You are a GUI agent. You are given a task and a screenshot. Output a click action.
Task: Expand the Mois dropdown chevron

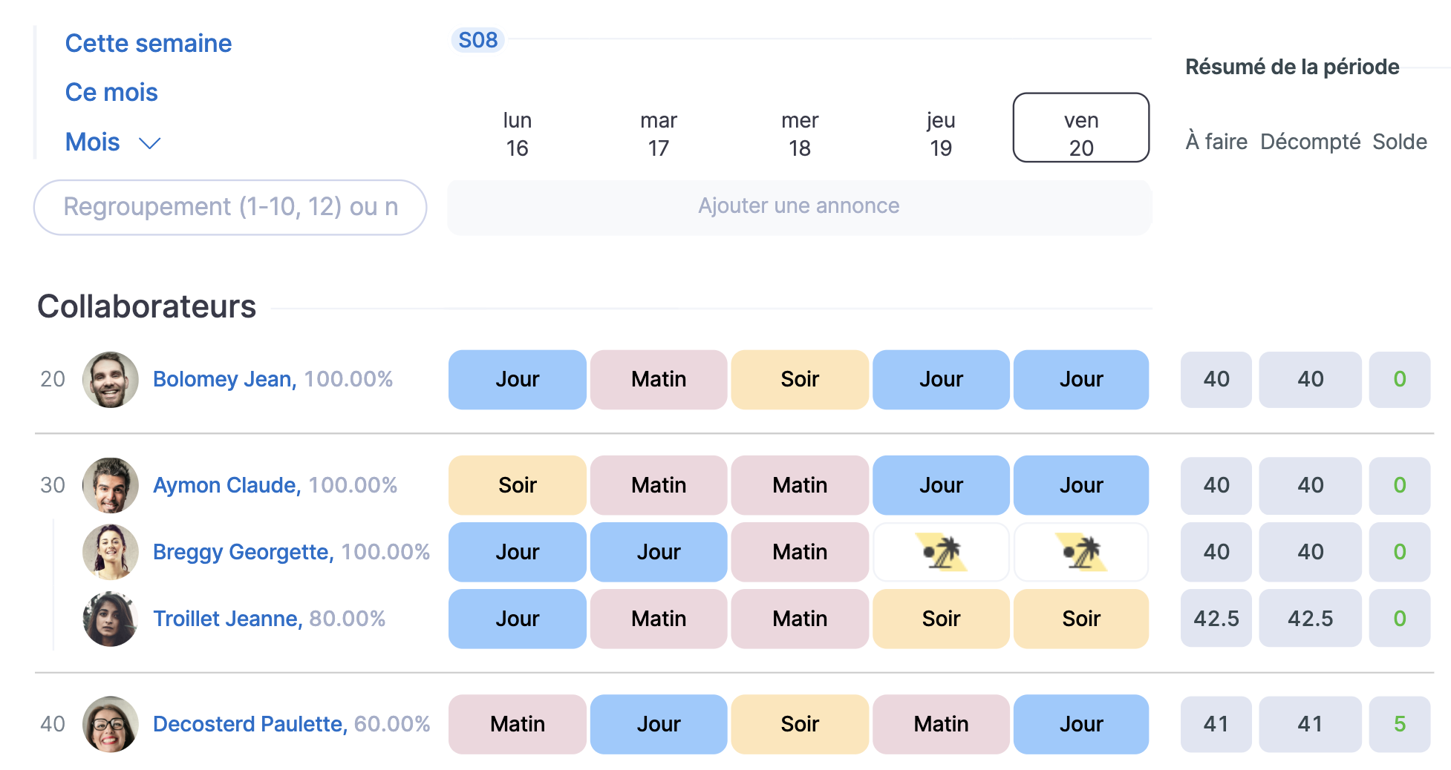click(150, 143)
